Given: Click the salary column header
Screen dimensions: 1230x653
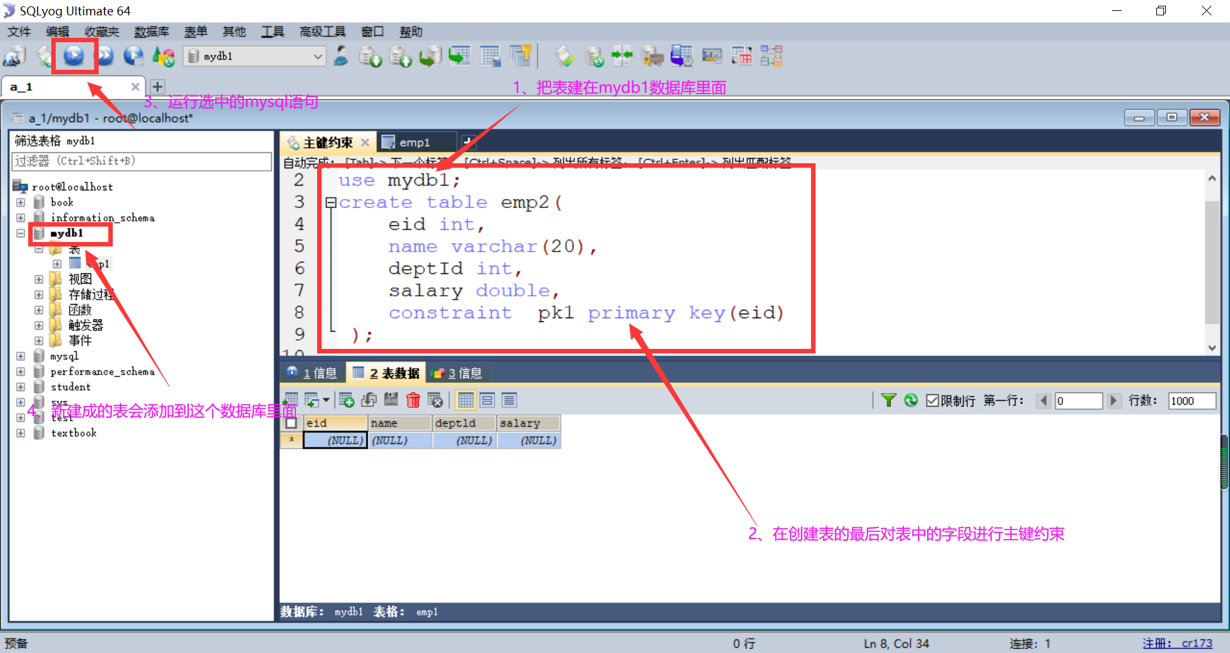Looking at the screenshot, I should click(529, 423).
